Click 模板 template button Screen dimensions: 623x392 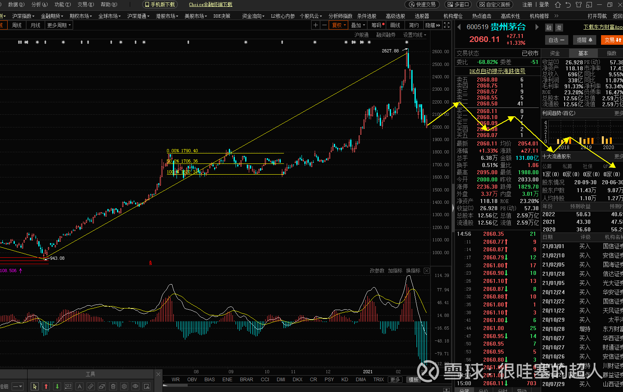[413, 380]
